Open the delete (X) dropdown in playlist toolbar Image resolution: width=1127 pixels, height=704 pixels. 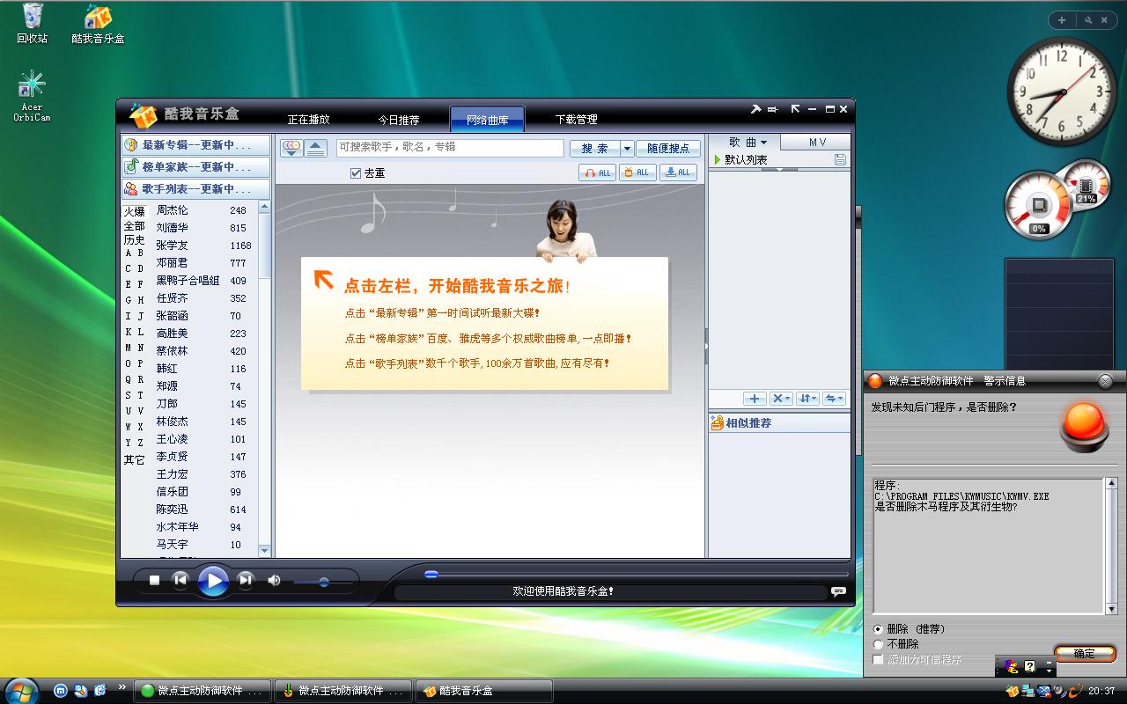click(781, 399)
